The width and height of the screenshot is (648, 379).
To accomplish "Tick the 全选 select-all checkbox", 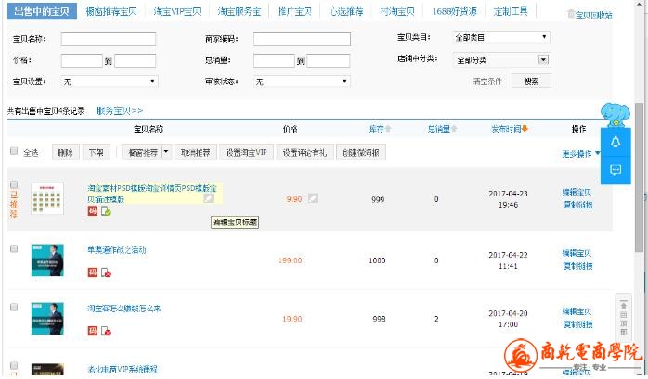I will [x=14, y=151].
